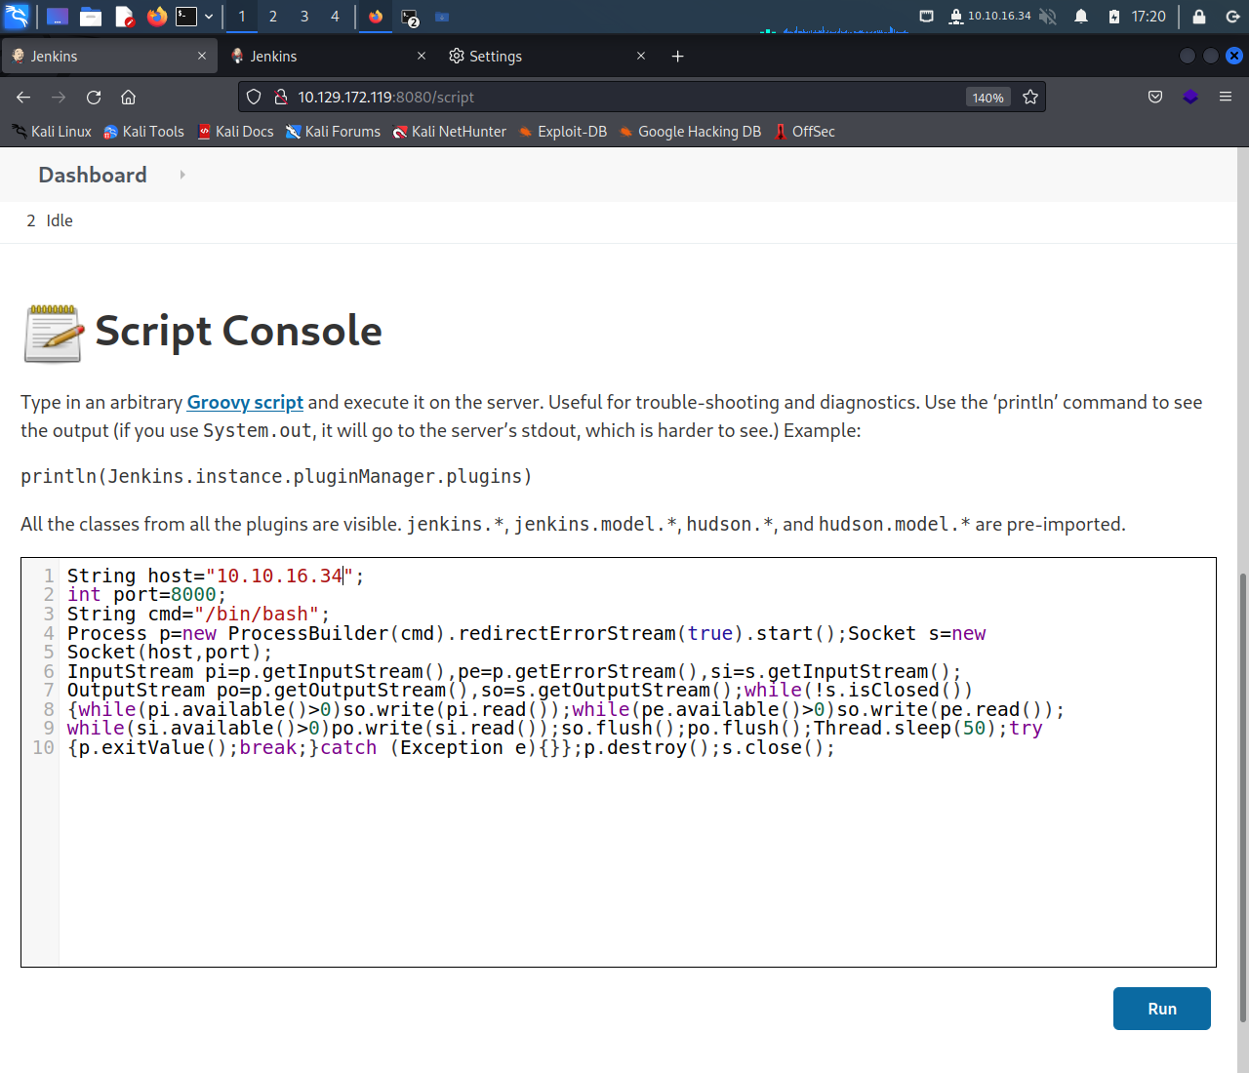This screenshot has width=1249, height=1073.
Task: Click the lock screen icon
Action: 1199,17
